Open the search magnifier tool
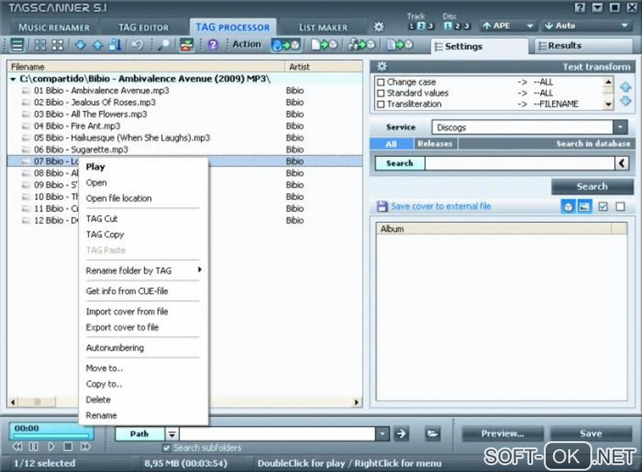Image resolution: width=642 pixels, height=472 pixels. (x=164, y=45)
